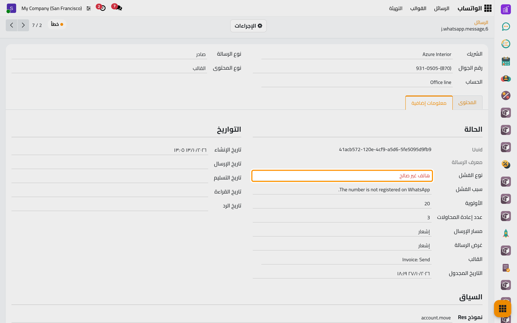
Task: Open the failure type field هاتف غير صالح
Action: (342, 176)
